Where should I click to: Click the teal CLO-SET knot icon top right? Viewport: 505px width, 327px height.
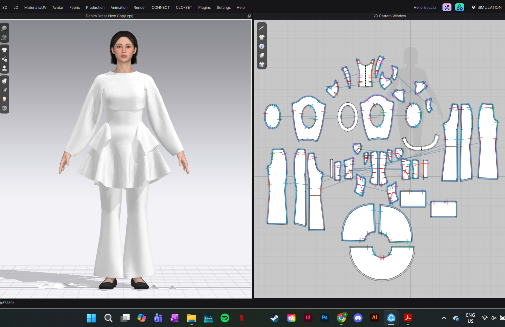coord(459,7)
